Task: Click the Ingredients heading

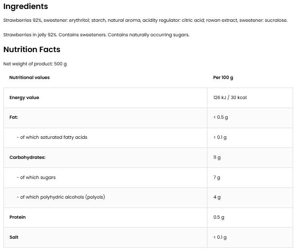Action: pyautogui.click(x=26, y=6)
